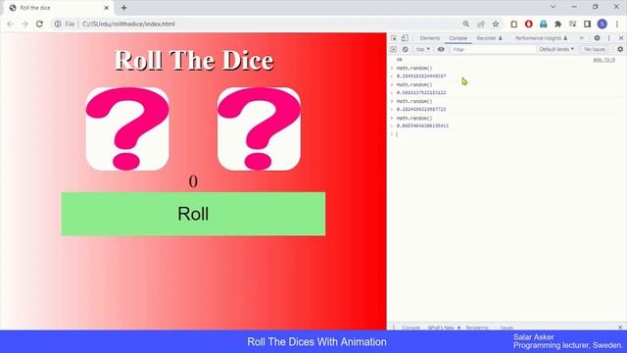Switch to the Rendering drawer tab
Viewport: 627px width, 353px height.
(477, 328)
